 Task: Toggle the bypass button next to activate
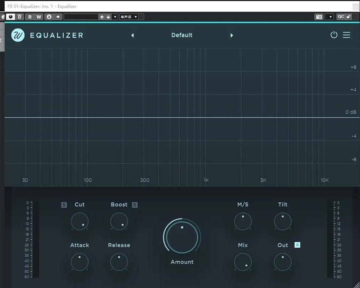19,17
